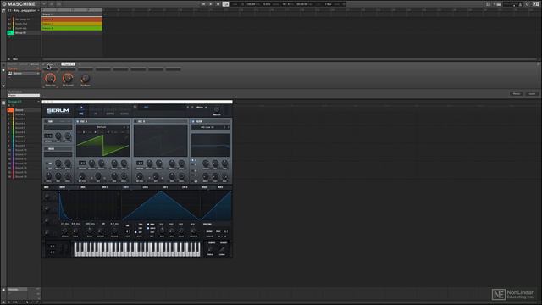Switch to Serum's FX tab

[x=96, y=114]
